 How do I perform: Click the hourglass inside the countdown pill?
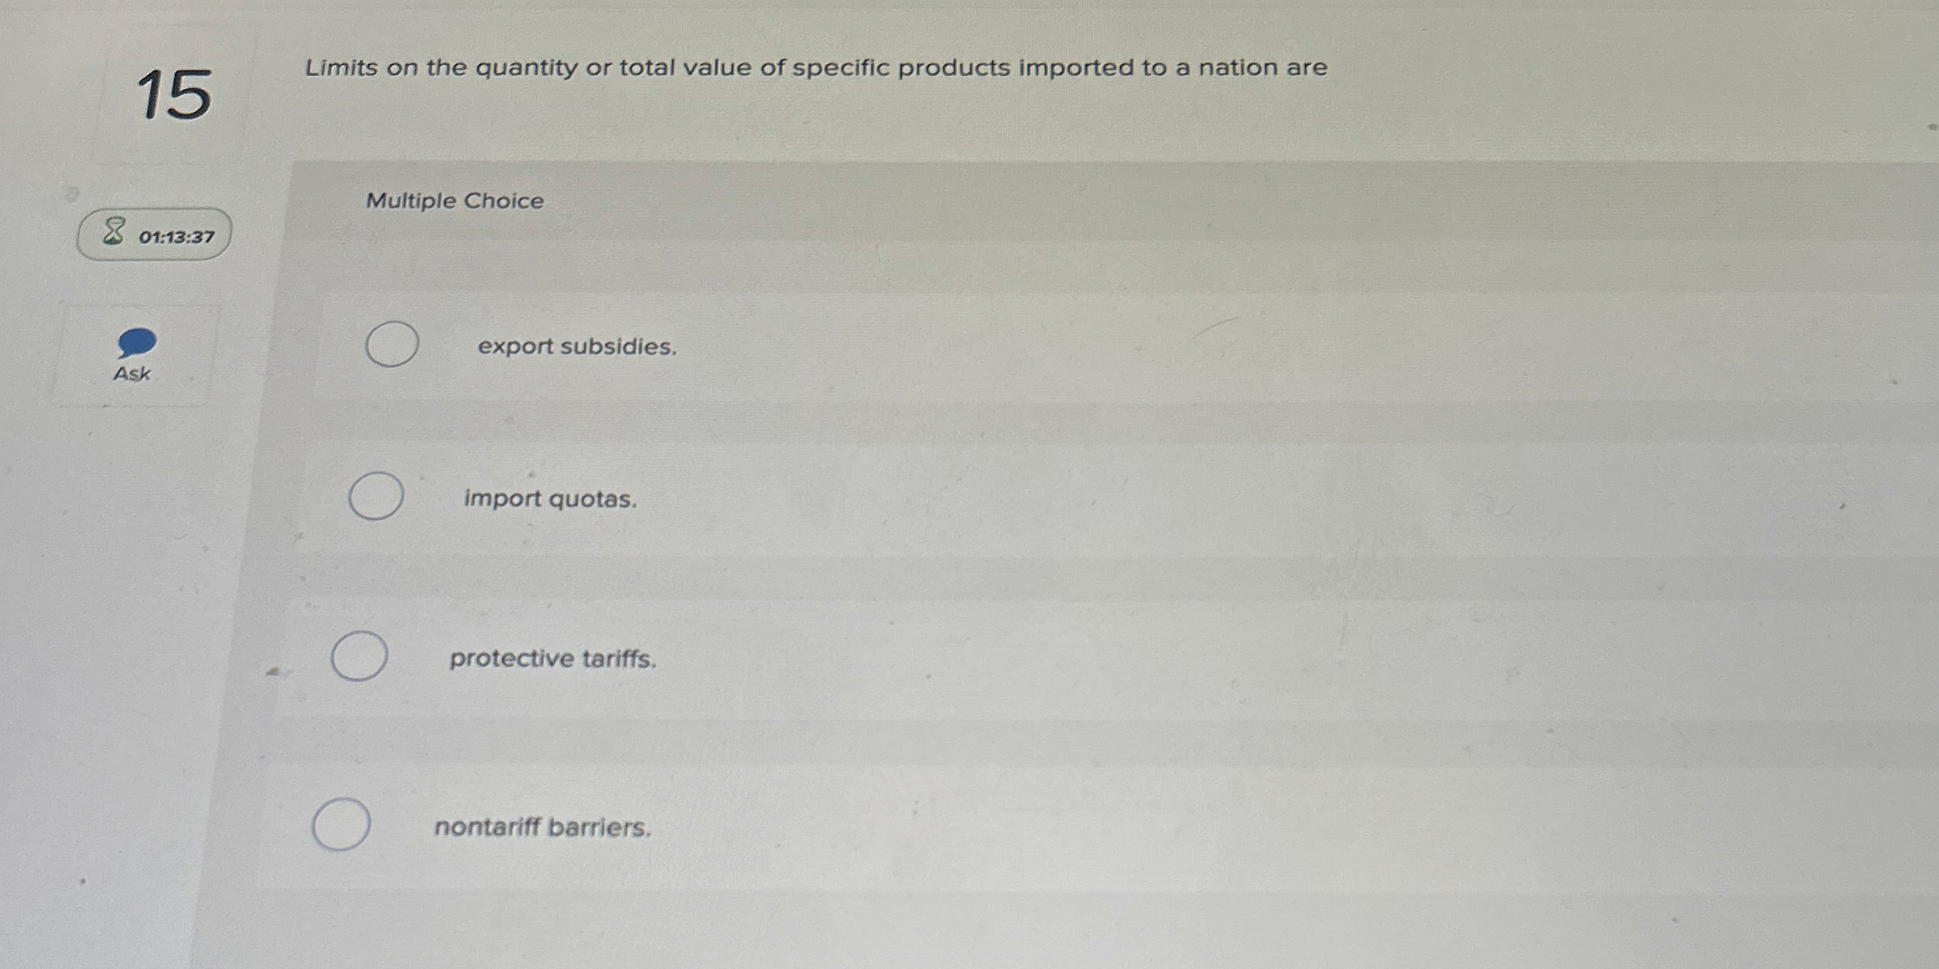(113, 232)
